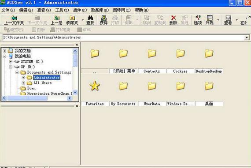Viewport: 251px width, 168px height.
Task: Click the address path input field
Action: pyautogui.click(x=124, y=37)
